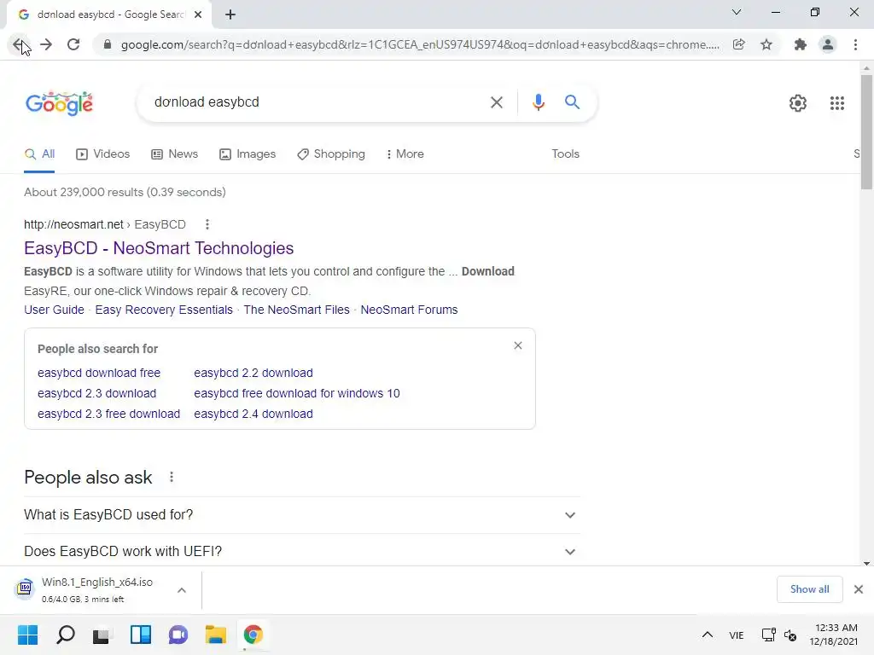Search easybcd 2.4 download suggestion
Viewport: 874px width, 655px height.
pos(253,414)
